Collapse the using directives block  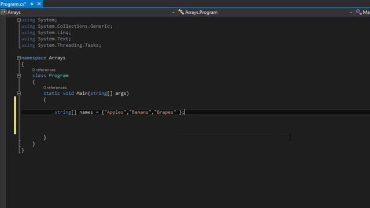(x=18, y=20)
